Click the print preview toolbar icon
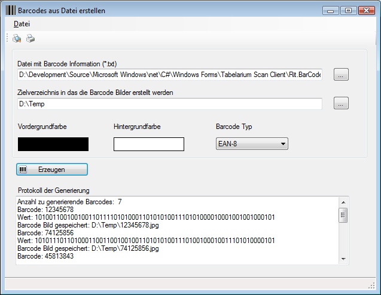Screen dimensions: 381x295 click(17, 38)
